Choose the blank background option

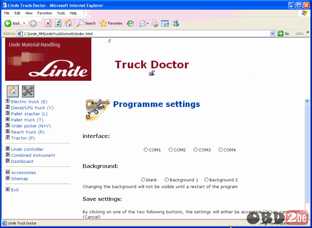(x=143, y=180)
